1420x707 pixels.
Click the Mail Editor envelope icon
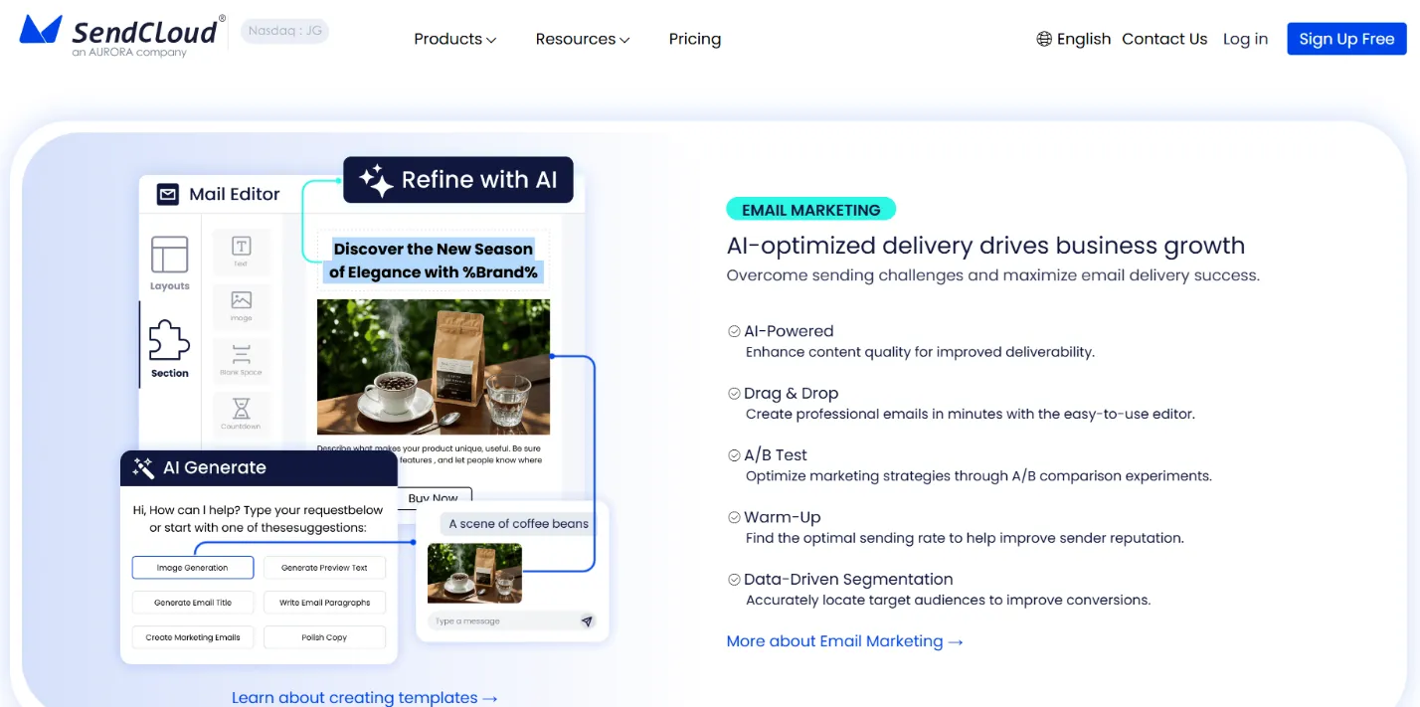[x=168, y=194]
